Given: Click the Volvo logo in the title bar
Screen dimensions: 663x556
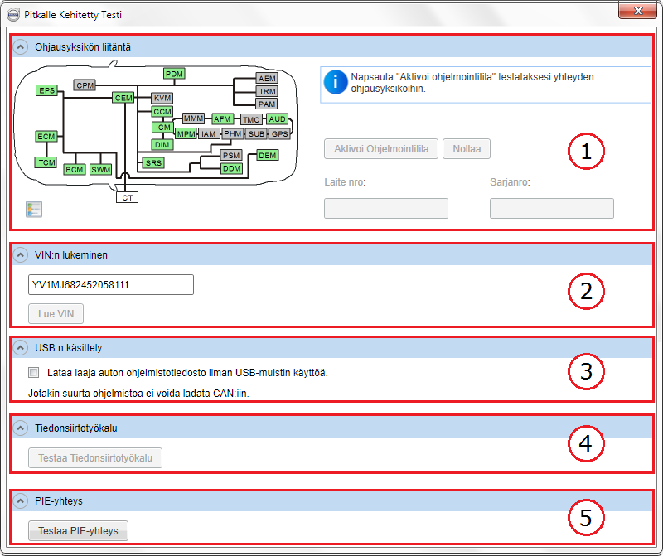Looking at the screenshot, I should [13, 15].
